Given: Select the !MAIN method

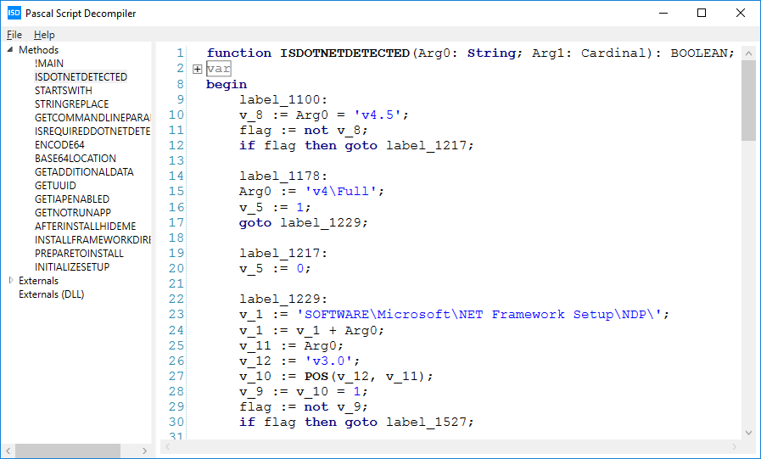Looking at the screenshot, I should (x=48, y=64).
